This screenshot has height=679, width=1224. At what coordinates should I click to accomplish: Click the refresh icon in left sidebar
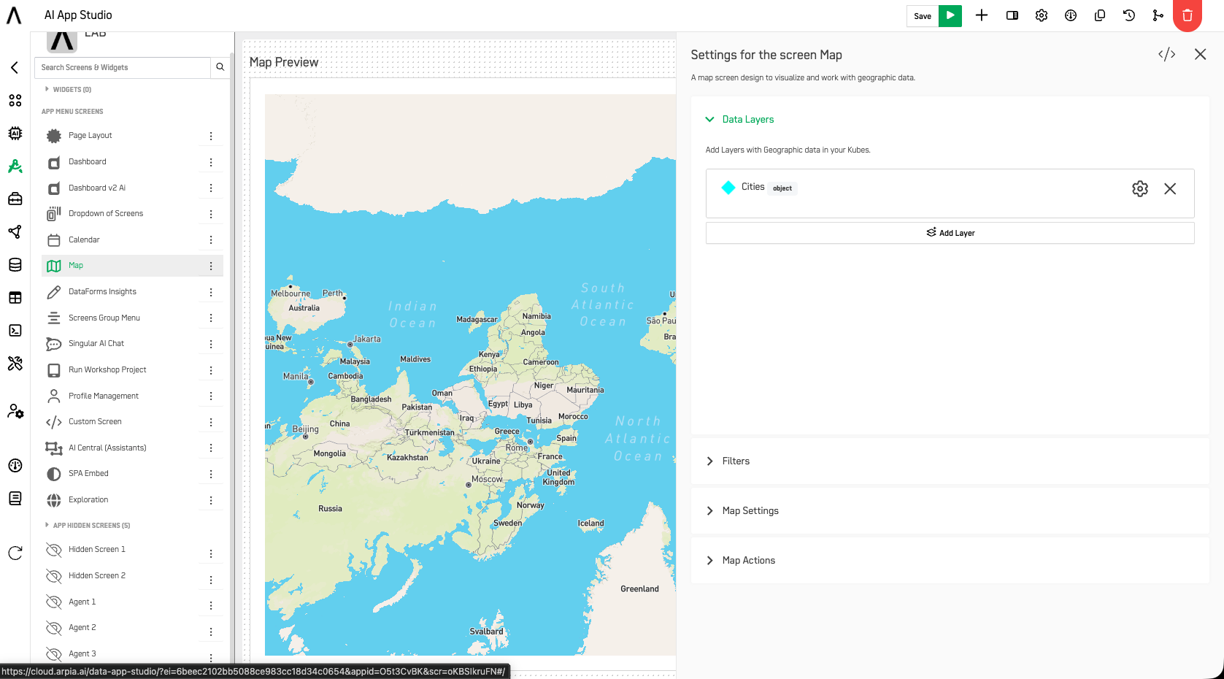click(x=15, y=553)
